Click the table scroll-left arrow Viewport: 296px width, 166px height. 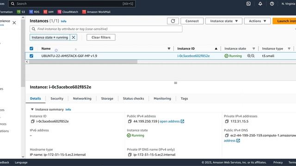click(x=27, y=62)
